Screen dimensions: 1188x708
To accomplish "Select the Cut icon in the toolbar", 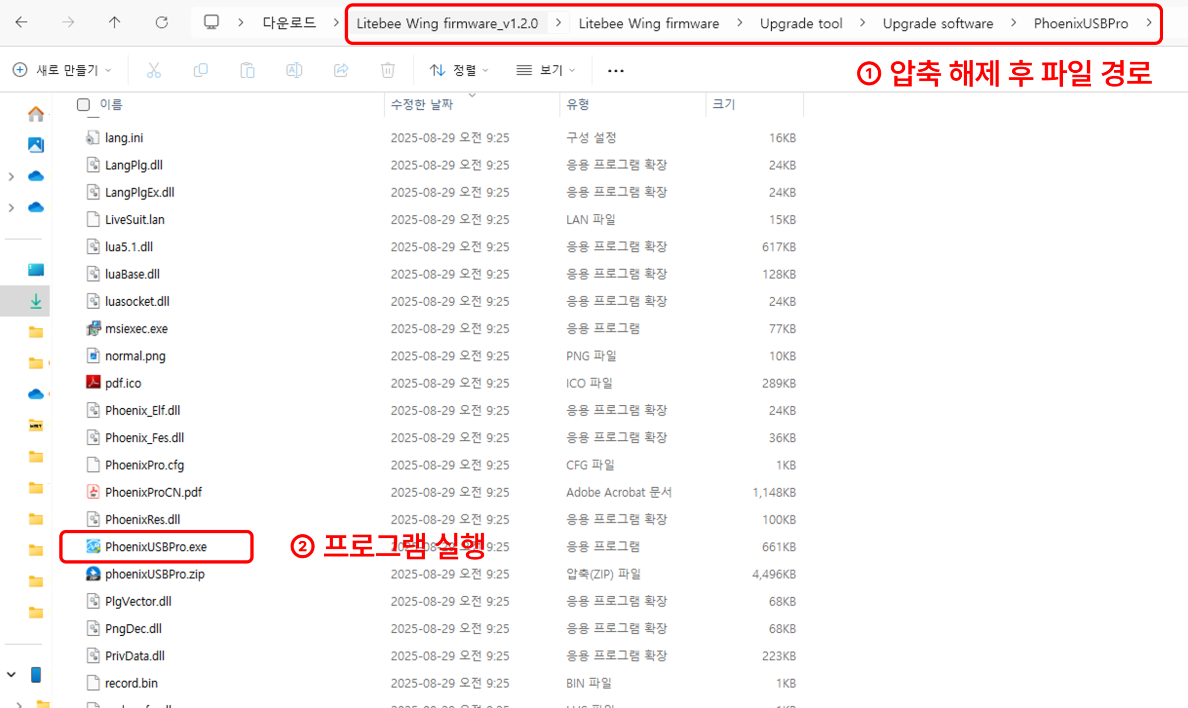I will click(154, 70).
